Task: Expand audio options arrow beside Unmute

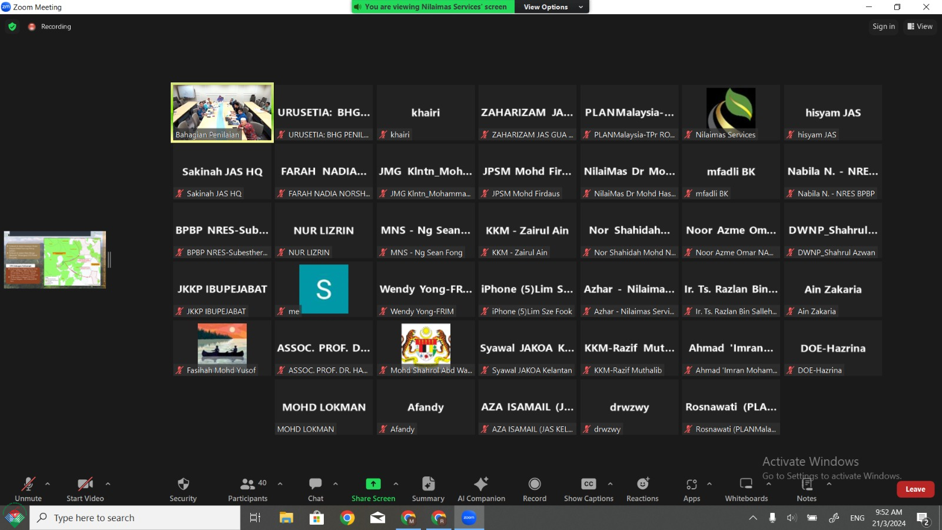Action: click(48, 484)
